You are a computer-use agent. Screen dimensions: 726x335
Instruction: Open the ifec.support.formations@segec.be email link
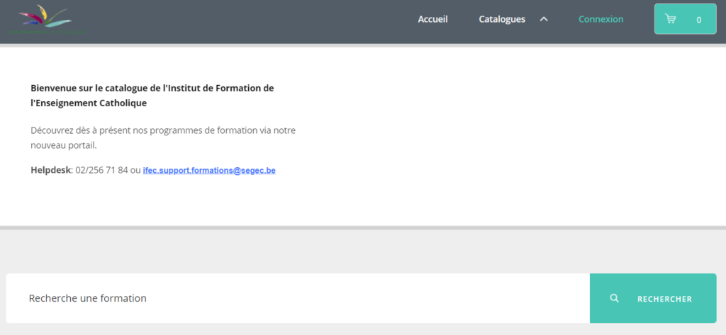point(209,171)
